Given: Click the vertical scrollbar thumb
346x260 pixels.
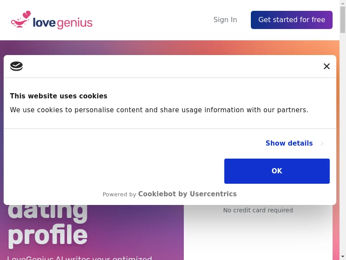Looking at the screenshot, I should [343, 19].
